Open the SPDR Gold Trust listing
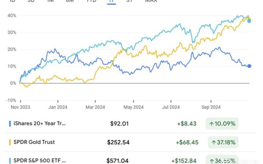The image size is (263, 164). 34,142
